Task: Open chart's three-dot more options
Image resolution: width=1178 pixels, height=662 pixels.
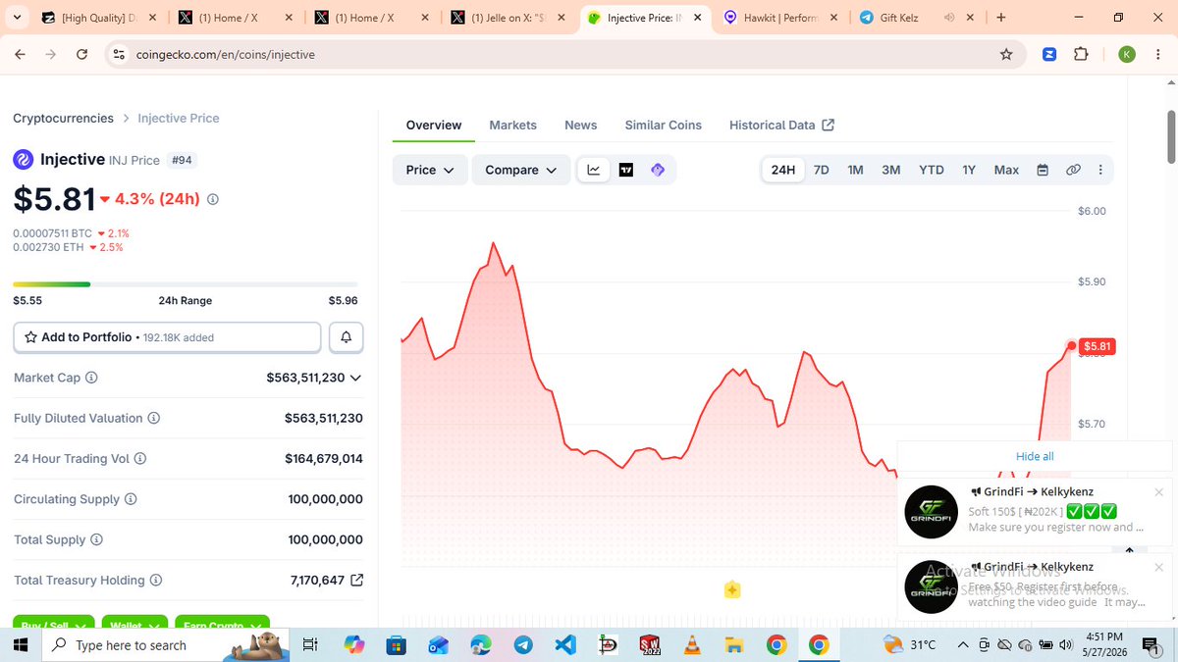Action: [x=1100, y=170]
